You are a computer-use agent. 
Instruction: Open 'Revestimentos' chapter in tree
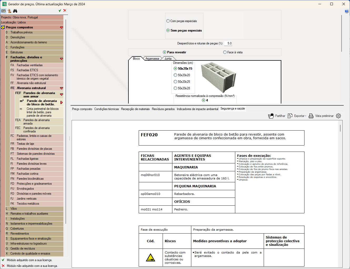20,234
